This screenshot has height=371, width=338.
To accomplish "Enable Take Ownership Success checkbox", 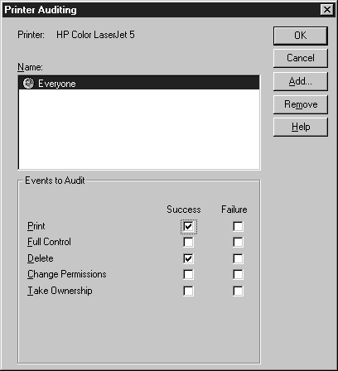I will (189, 291).
